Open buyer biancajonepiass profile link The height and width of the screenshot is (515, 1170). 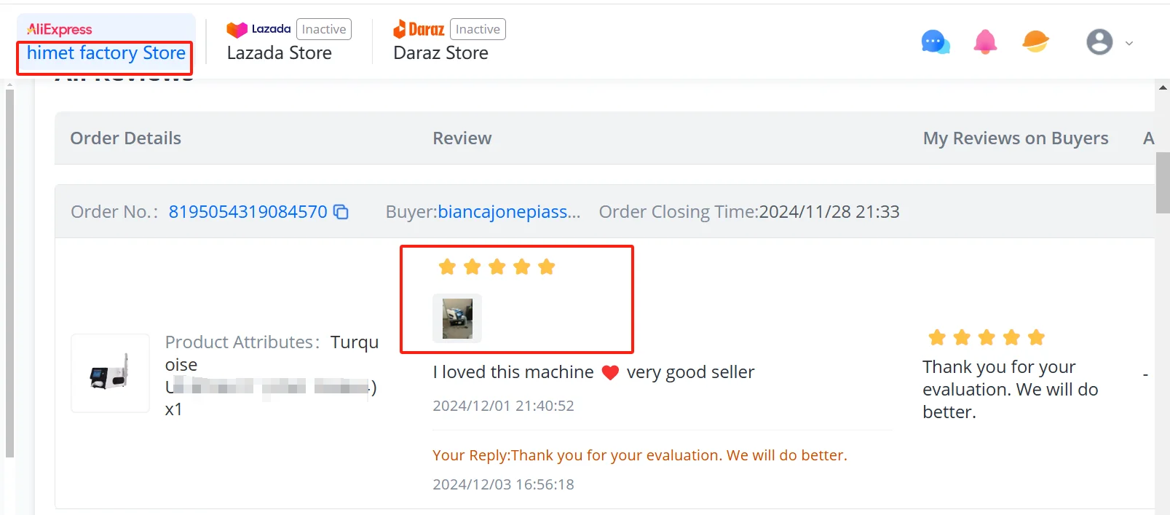click(x=509, y=212)
